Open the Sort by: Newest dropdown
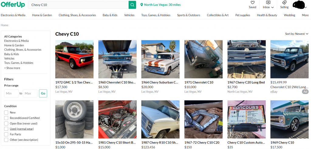The image size is (311, 149). [x=297, y=34]
